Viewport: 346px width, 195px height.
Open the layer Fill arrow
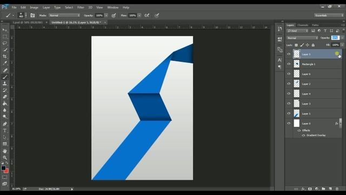[x=342, y=45]
